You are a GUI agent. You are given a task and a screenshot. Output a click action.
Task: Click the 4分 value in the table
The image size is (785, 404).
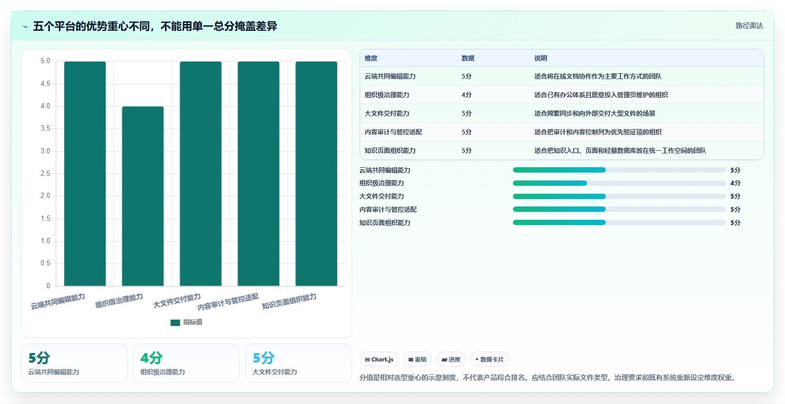(x=466, y=95)
